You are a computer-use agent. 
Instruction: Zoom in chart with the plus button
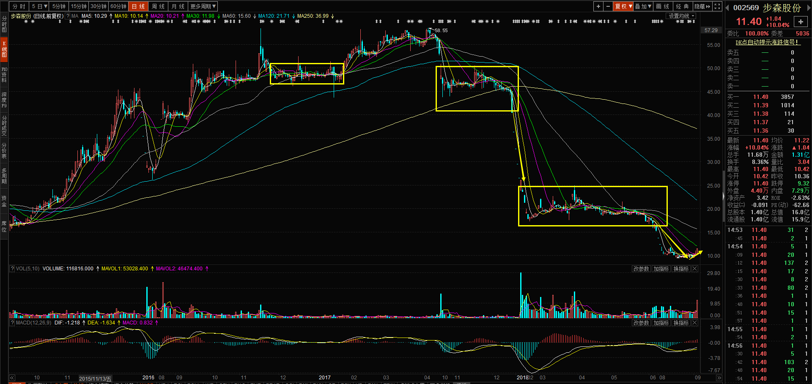[598, 6]
